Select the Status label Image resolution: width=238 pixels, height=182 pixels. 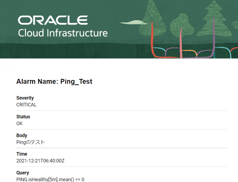click(23, 117)
